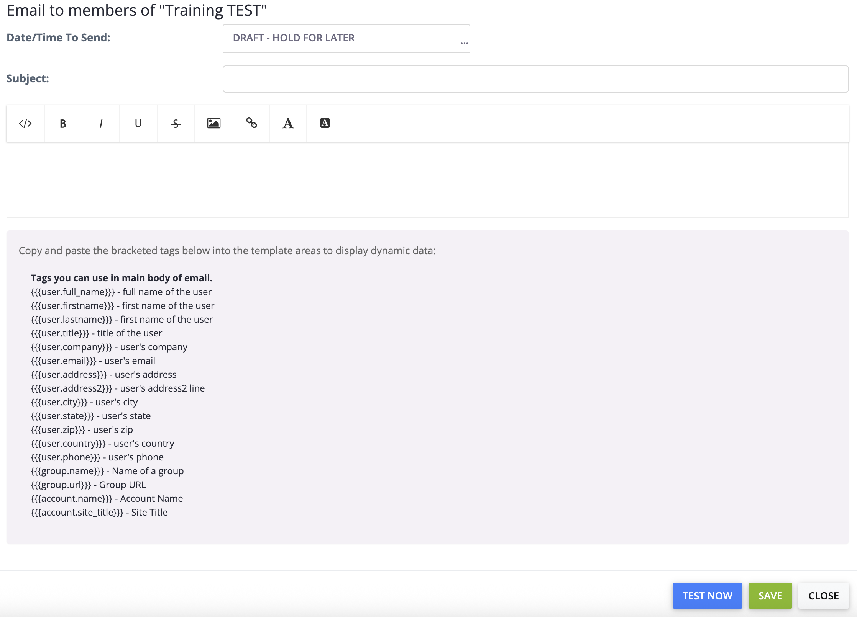Click into the Subject field
This screenshot has width=857, height=617.
(x=535, y=79)
